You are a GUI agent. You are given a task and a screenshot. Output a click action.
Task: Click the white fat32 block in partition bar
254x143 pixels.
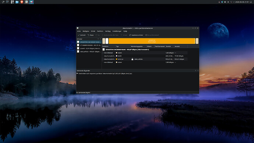(x=107, y=41)
